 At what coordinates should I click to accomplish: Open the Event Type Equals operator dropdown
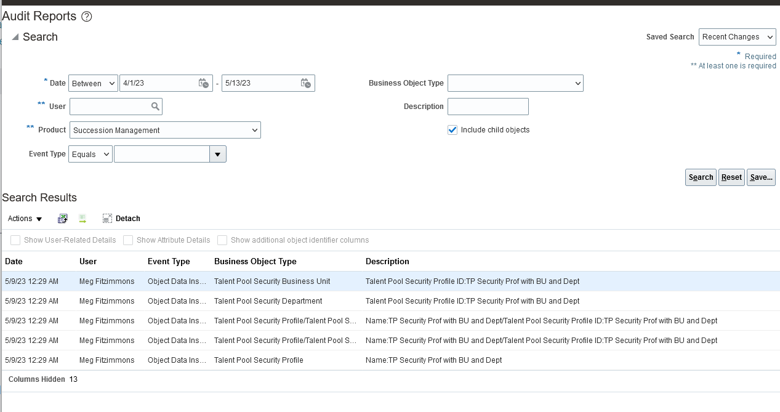[90, 154]
